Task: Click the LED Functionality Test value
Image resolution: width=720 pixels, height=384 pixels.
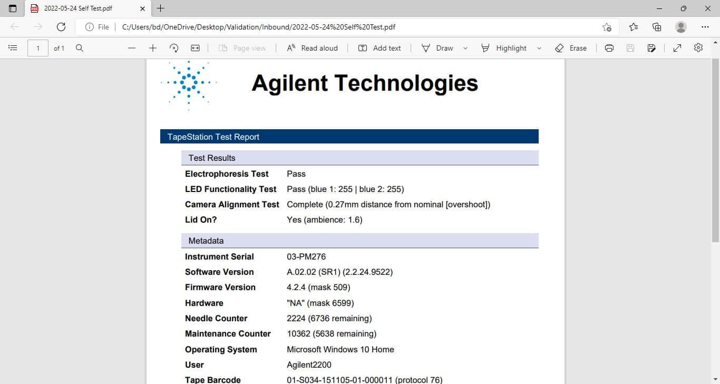Action: click(x=345, y=189)
